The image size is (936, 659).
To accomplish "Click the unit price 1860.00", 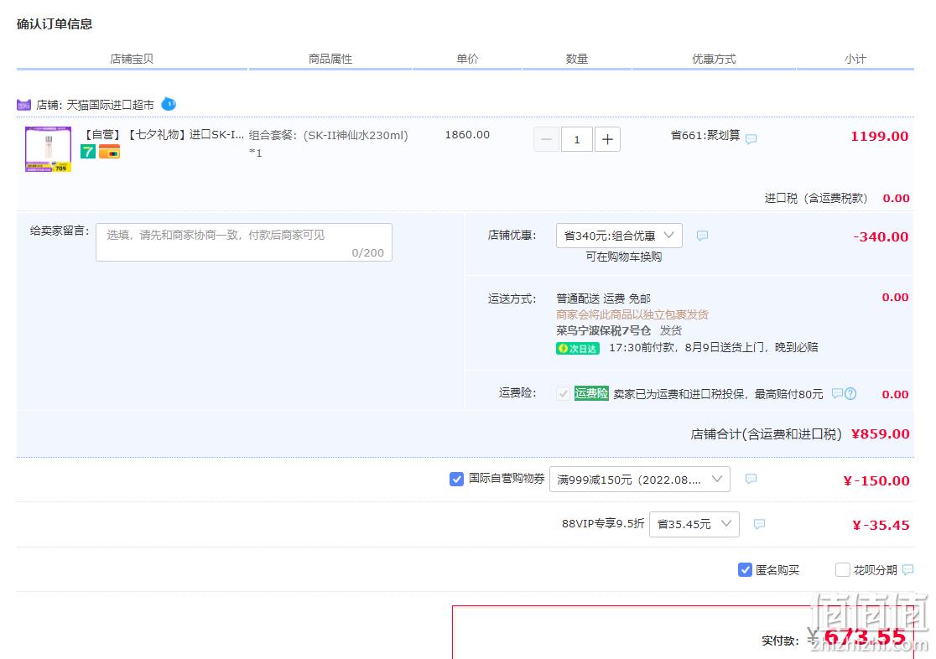I will tap(467, 135).
